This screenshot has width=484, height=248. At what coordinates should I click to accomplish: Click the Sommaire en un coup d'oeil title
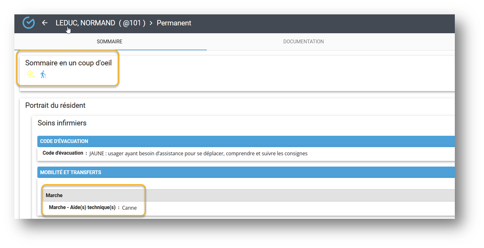point(68,63)
